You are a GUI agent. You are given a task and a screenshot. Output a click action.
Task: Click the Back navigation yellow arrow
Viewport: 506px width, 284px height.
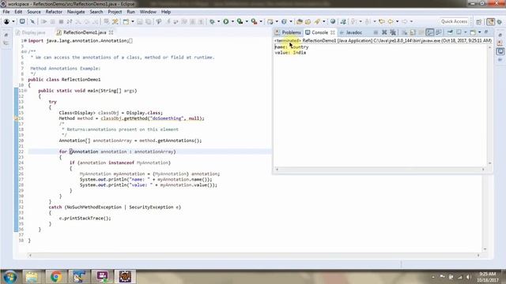(391, 21)
